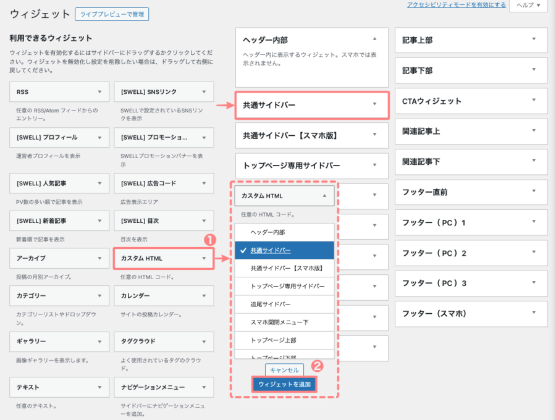Expand the 共通サイドバー widget area
The image size is (556, 420).
(374, 104)
